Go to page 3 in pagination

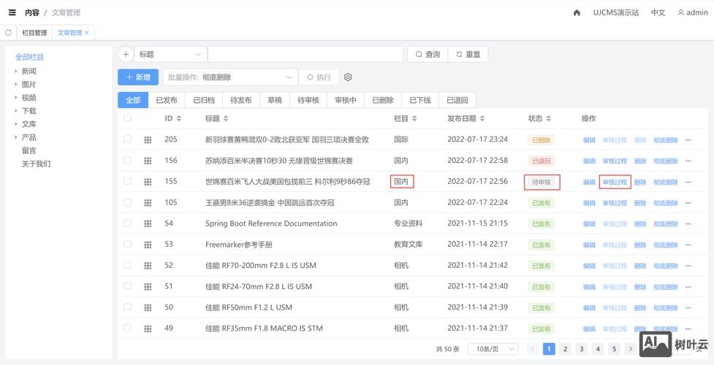tap(582, 349)
